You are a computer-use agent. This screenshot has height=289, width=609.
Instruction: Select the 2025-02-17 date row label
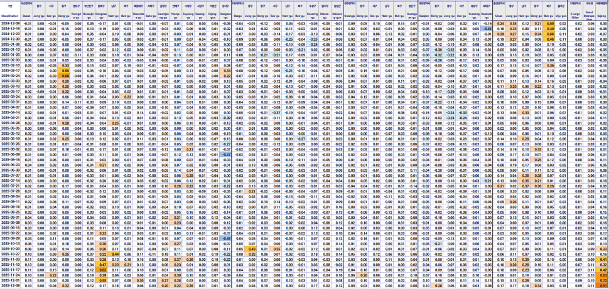pyautogui.click(x=10, y=71)
